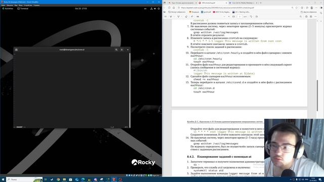Click the PDF read aloud icon
Screen dimensions: 324x182
click(192, 17)
